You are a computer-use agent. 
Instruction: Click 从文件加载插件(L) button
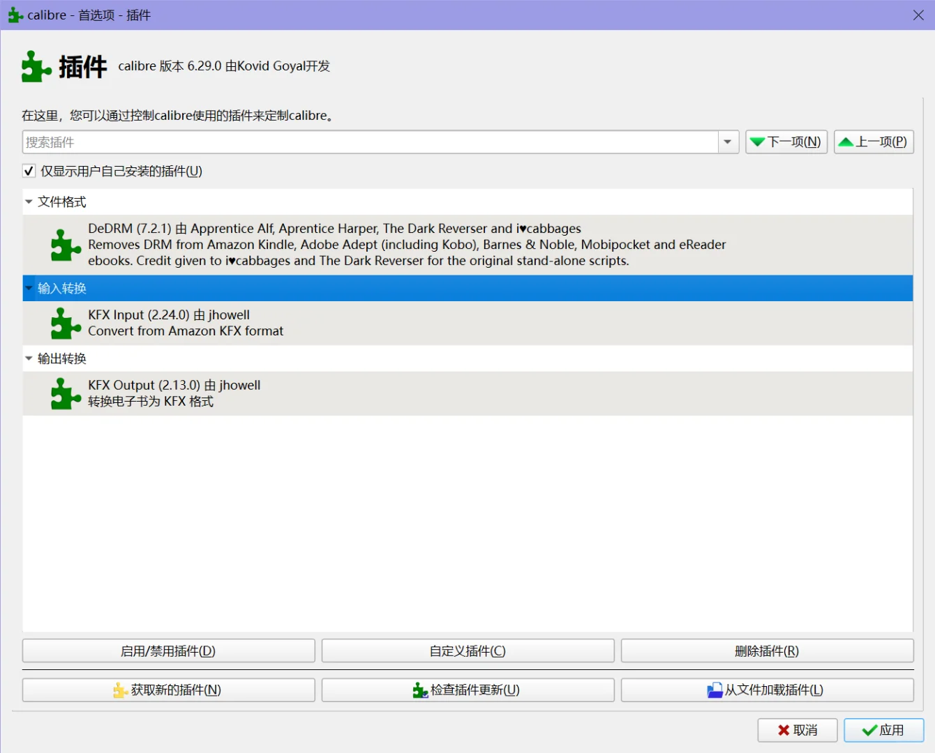768,690
